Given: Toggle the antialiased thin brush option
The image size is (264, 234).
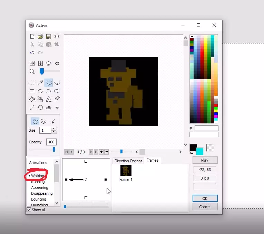Looking at the screenshot, I should pyautogui.click(x=53, y=121).
